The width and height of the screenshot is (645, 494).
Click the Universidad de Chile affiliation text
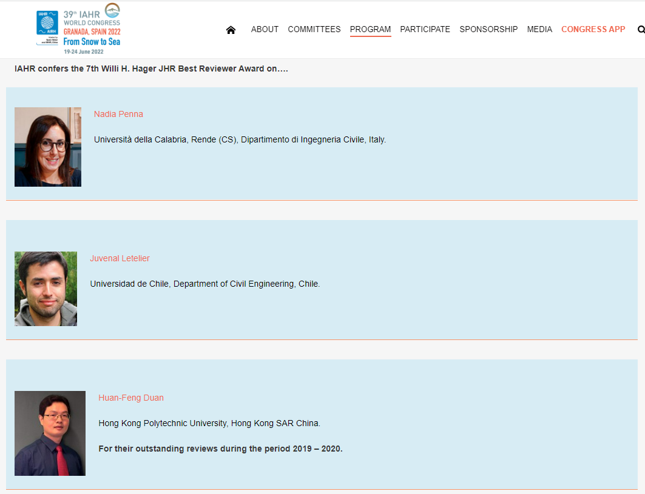[x=204, y=284]
